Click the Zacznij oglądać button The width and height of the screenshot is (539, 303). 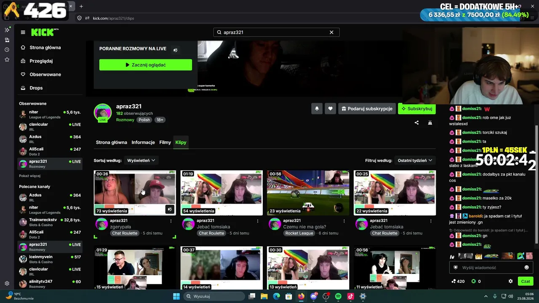(x=146, y=65)
